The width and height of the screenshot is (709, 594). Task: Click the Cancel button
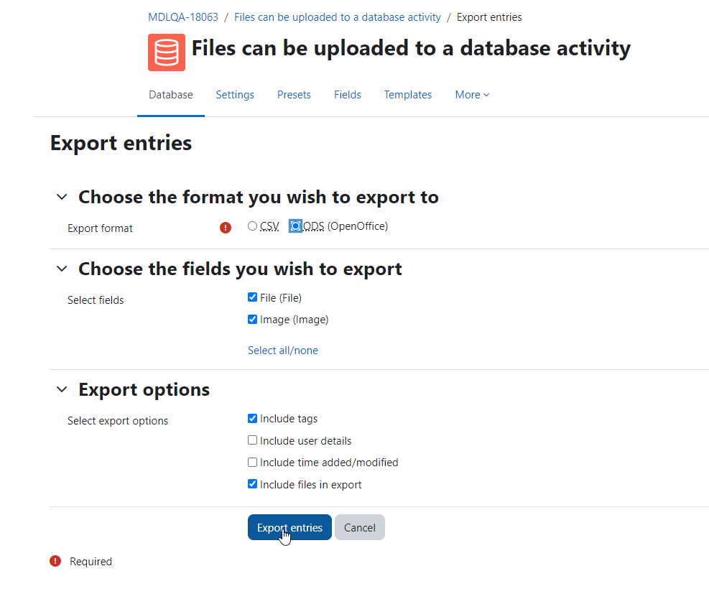tap(360, 527)
